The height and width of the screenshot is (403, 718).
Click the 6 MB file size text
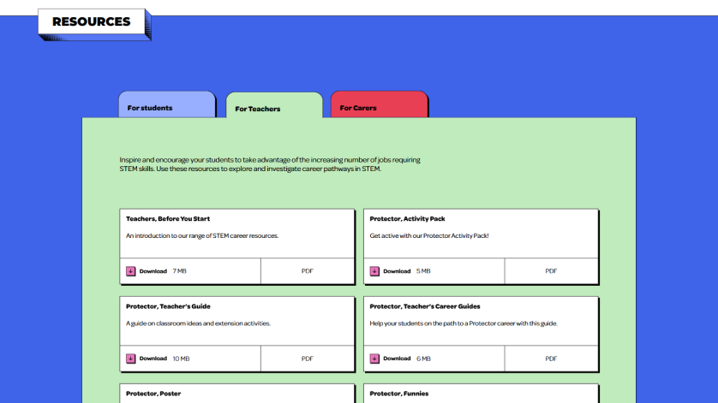click(x=423, y=359)
